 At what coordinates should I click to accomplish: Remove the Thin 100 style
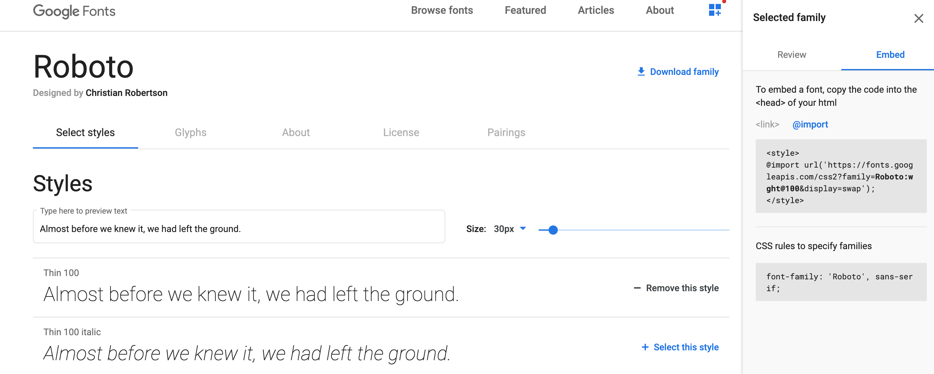(676, 288)
